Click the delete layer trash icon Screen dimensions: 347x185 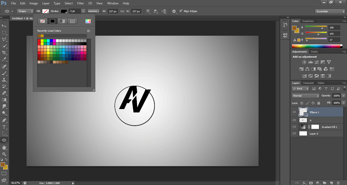click(338, 183)
